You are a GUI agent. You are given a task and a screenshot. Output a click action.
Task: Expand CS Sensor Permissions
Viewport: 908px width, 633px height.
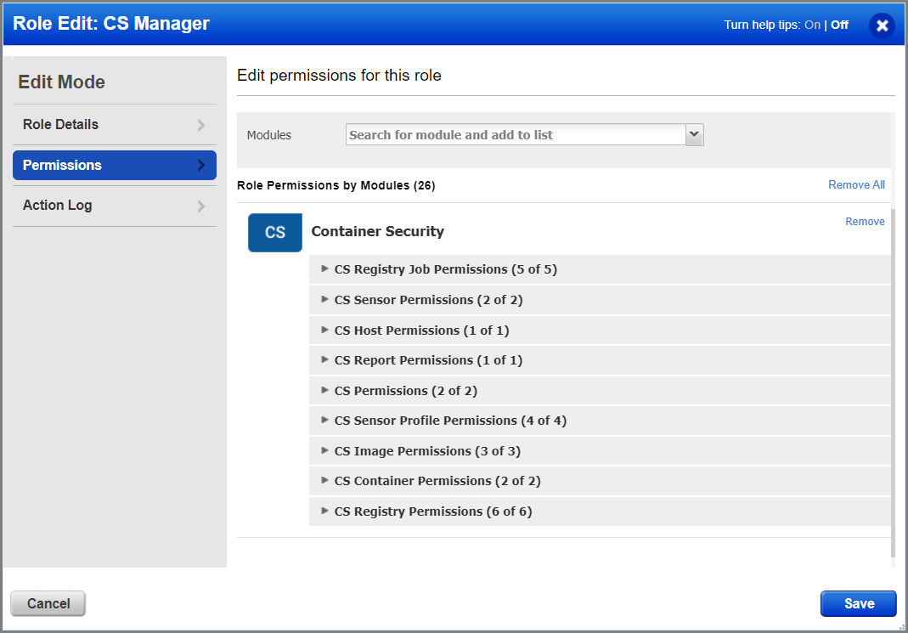[x=324, y=299]
